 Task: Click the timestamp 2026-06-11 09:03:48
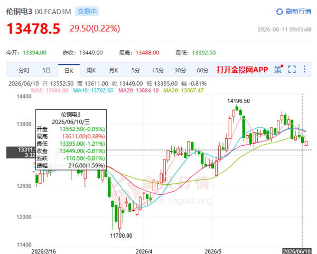pyautogui.click(x=284, y=30)
